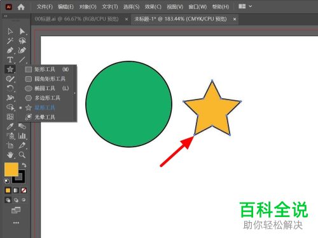Click the Star tool in the toolbar

[10, 69]
